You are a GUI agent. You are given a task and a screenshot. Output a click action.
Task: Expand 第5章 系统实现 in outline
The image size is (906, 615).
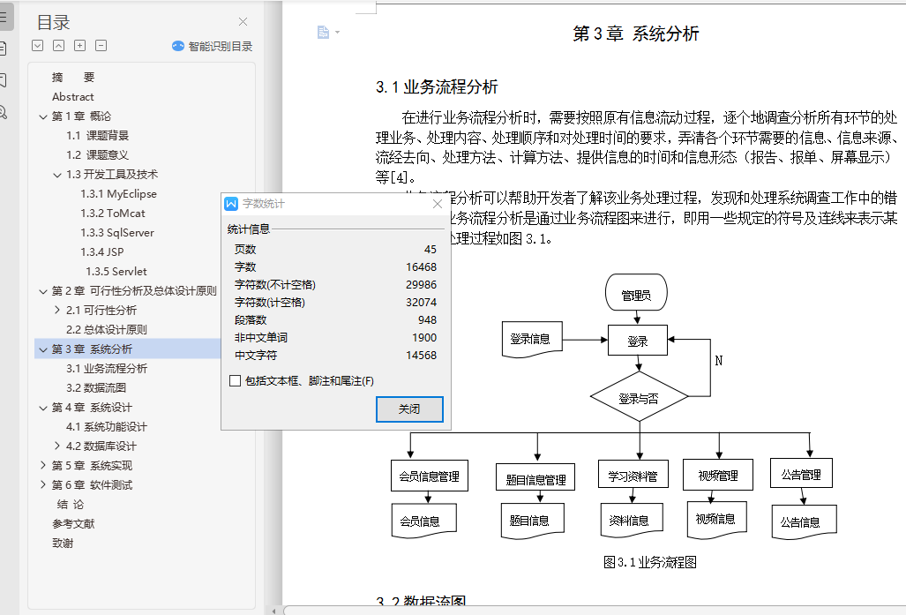pos(42,465)
